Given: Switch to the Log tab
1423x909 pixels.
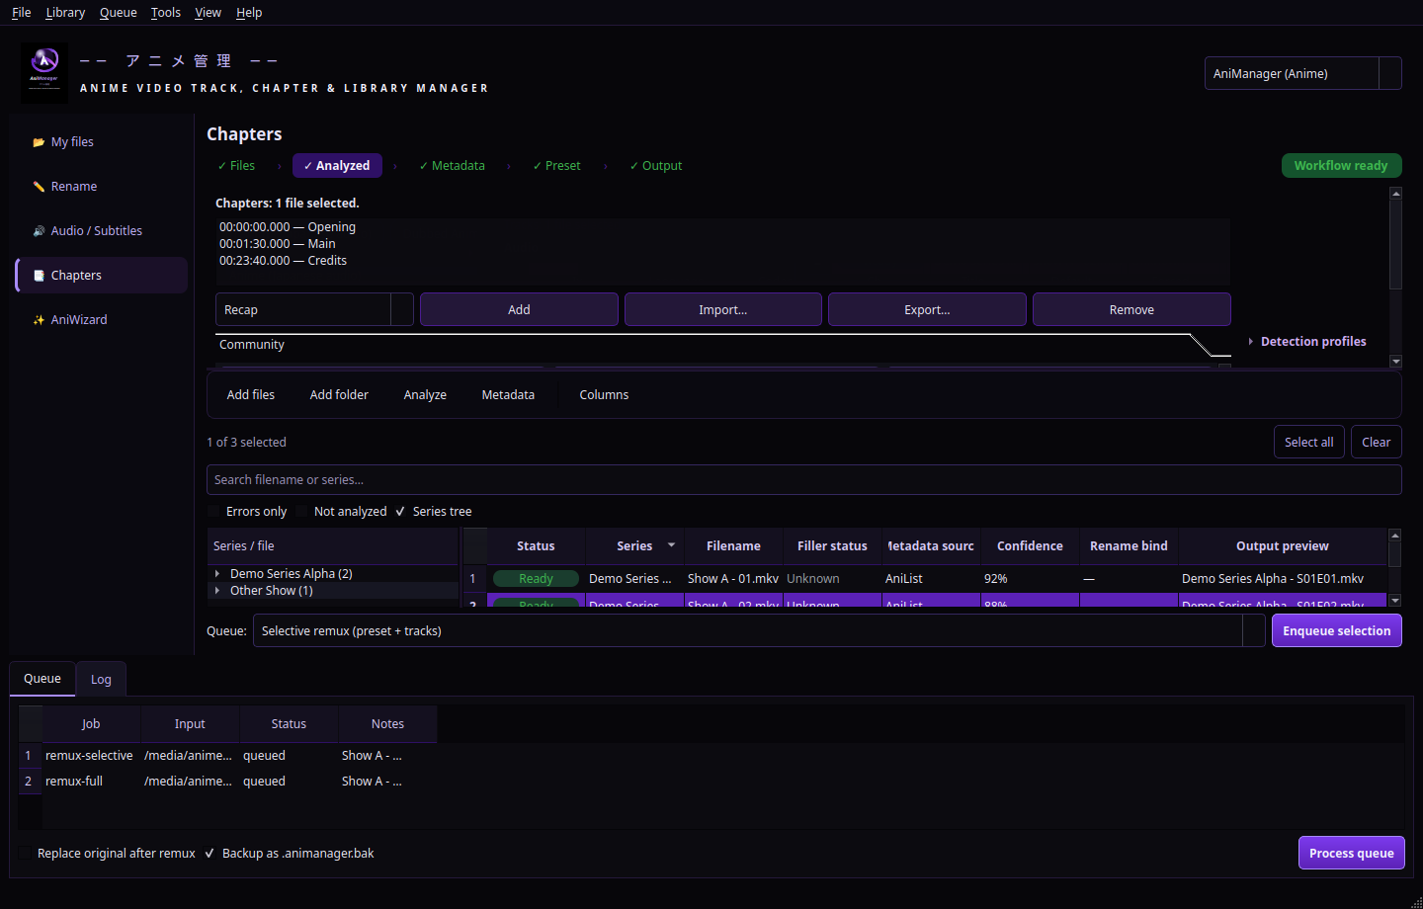Looking at the screenshot, I should click(101, 680).
